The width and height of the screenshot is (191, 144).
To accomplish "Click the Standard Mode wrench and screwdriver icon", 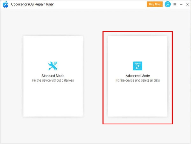I will pos(53,66).
